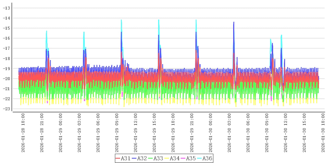The width and height of the screenshot is (328, 163).
Task: Click the blue A32 legend line marker
Action: coord(134,158)
